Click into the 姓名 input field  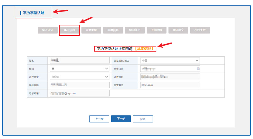pos(80,61)
